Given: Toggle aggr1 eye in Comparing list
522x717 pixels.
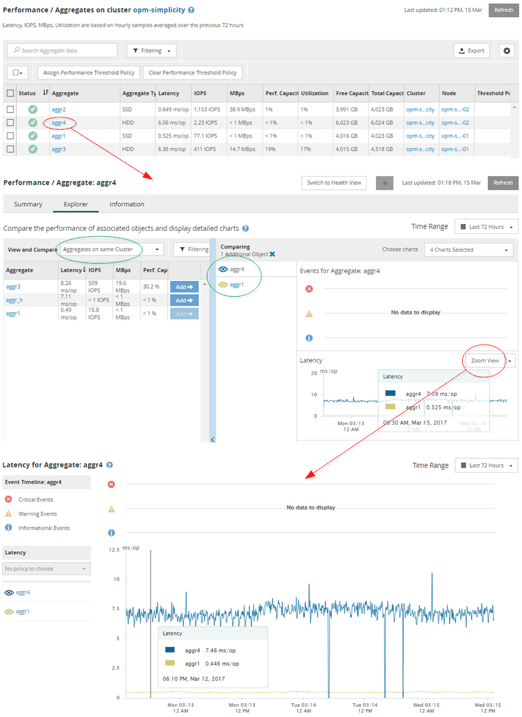Looking at the screenshot, I should [x=223, y=285].
